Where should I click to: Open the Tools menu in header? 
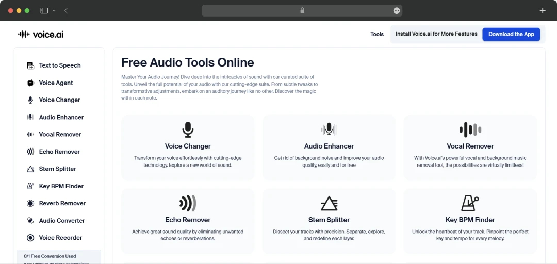[x=377, y=34]
